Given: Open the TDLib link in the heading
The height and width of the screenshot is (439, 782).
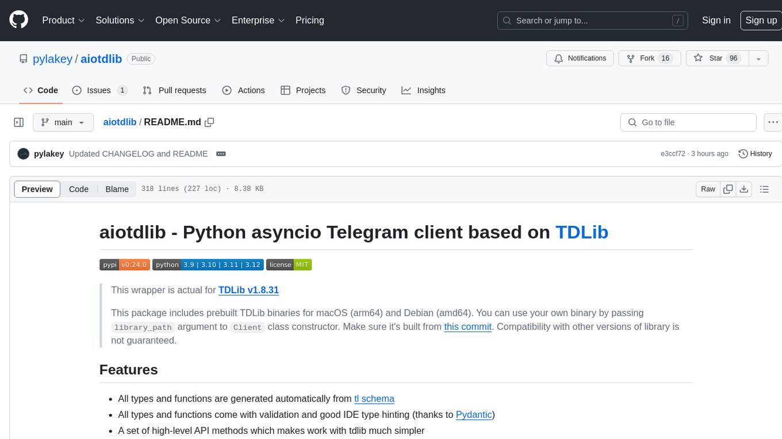Looking at the screenshot, I should pyautogui.click(x=581, y=232).
